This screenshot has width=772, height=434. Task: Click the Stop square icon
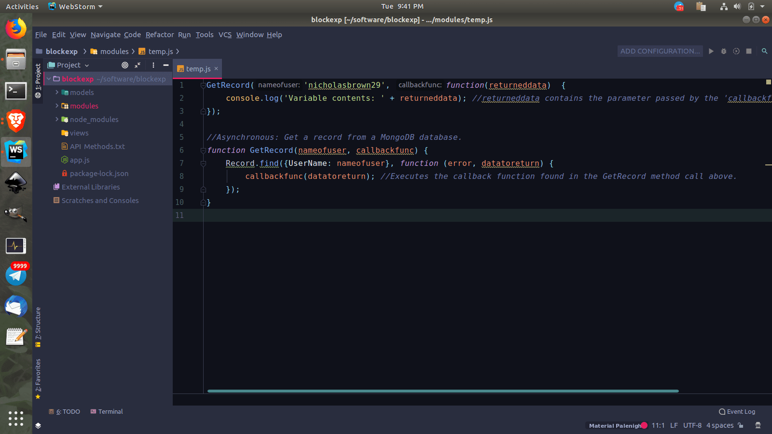[x=749, y=51]
